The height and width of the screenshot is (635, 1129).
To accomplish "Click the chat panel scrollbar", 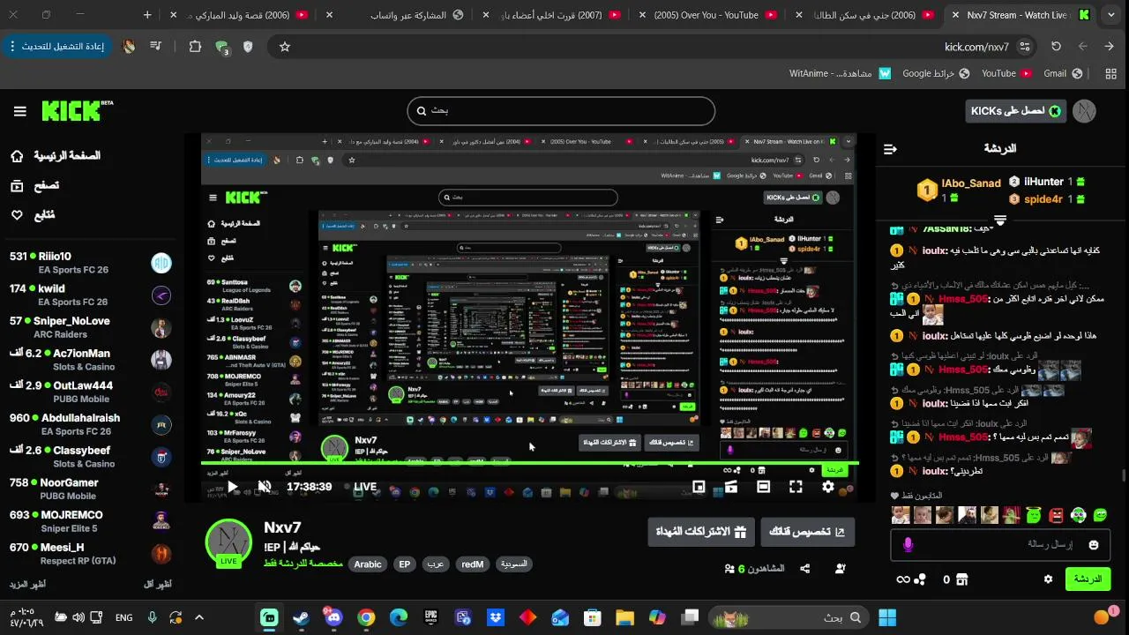I will tap(1123, 476).
